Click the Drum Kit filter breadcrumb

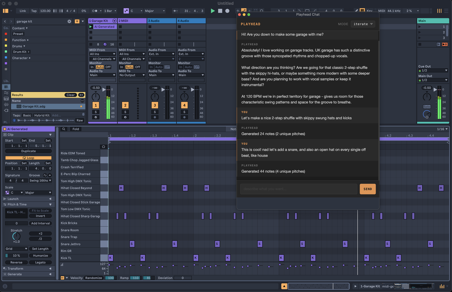(21, 52)
